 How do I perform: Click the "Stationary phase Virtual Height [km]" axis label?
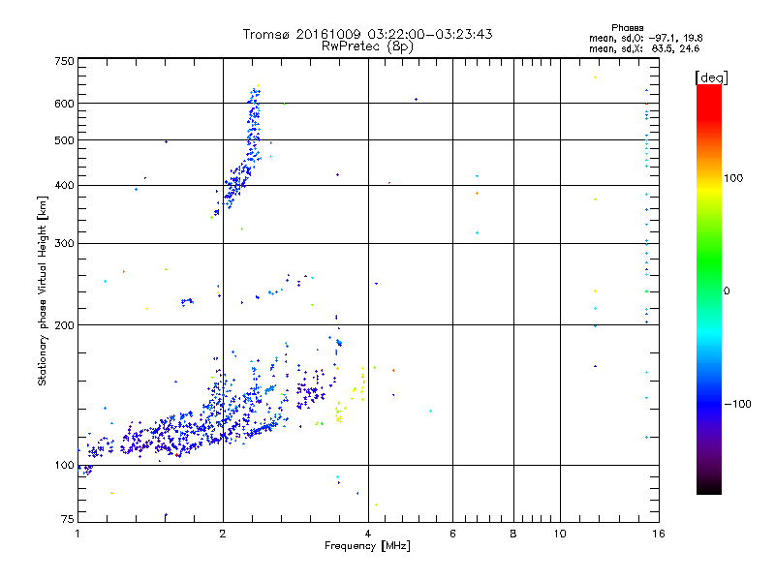(x=43, y=290)
